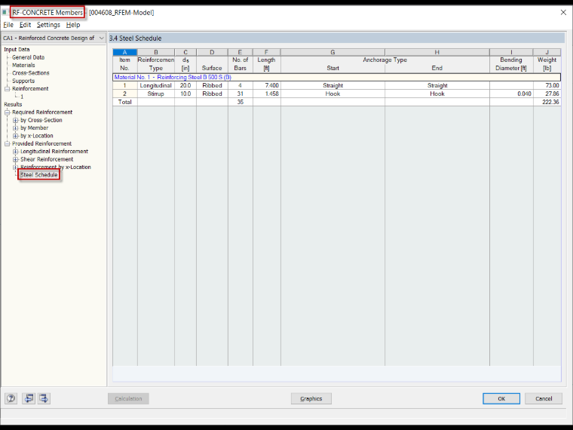Image resolution: width=573 pixels, height=430 pixels.
Task: Click the Graphics button
Action: tap(311, 398)
